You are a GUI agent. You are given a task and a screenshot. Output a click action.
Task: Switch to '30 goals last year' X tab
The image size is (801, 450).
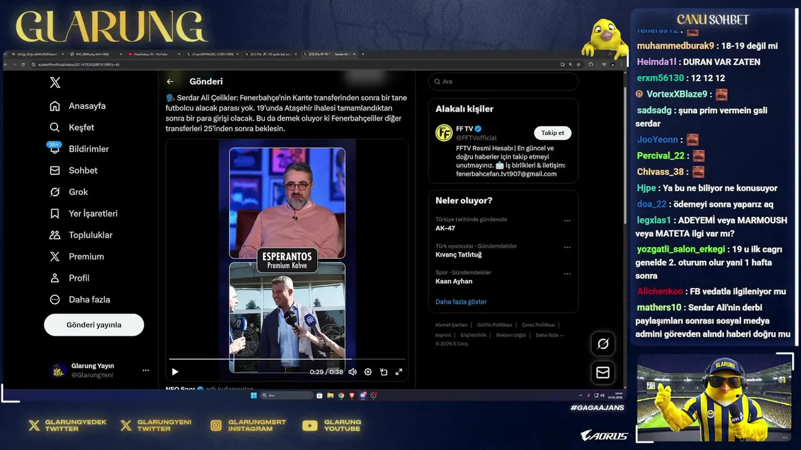point(271,54)
